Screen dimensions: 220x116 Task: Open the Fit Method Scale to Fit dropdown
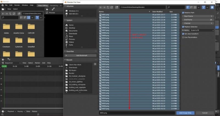pyautogui.click(x=202, y=30)
